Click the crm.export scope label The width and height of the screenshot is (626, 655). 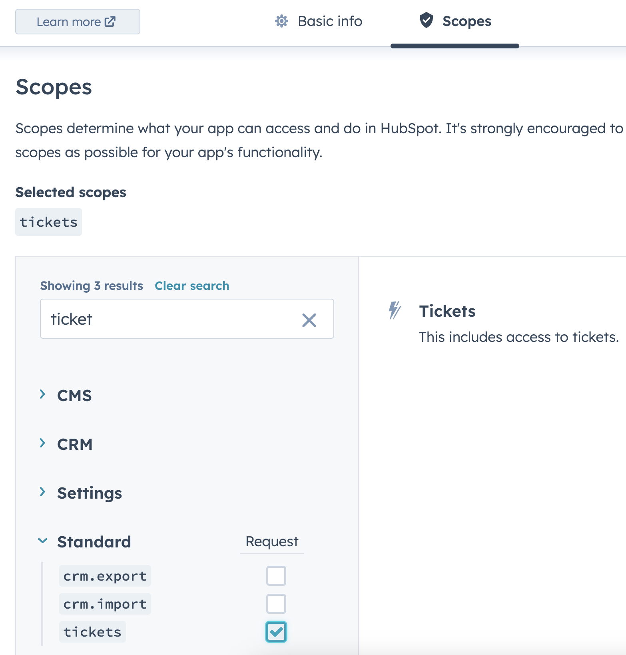click(105, 576)
